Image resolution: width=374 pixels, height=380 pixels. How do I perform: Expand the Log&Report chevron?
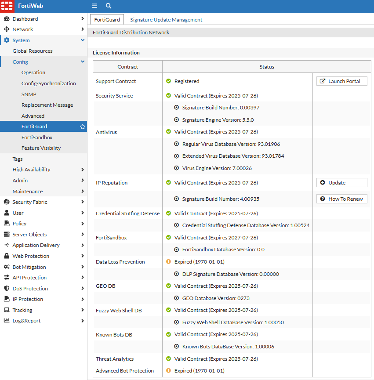pyautogui.click(x=83, y=321)
